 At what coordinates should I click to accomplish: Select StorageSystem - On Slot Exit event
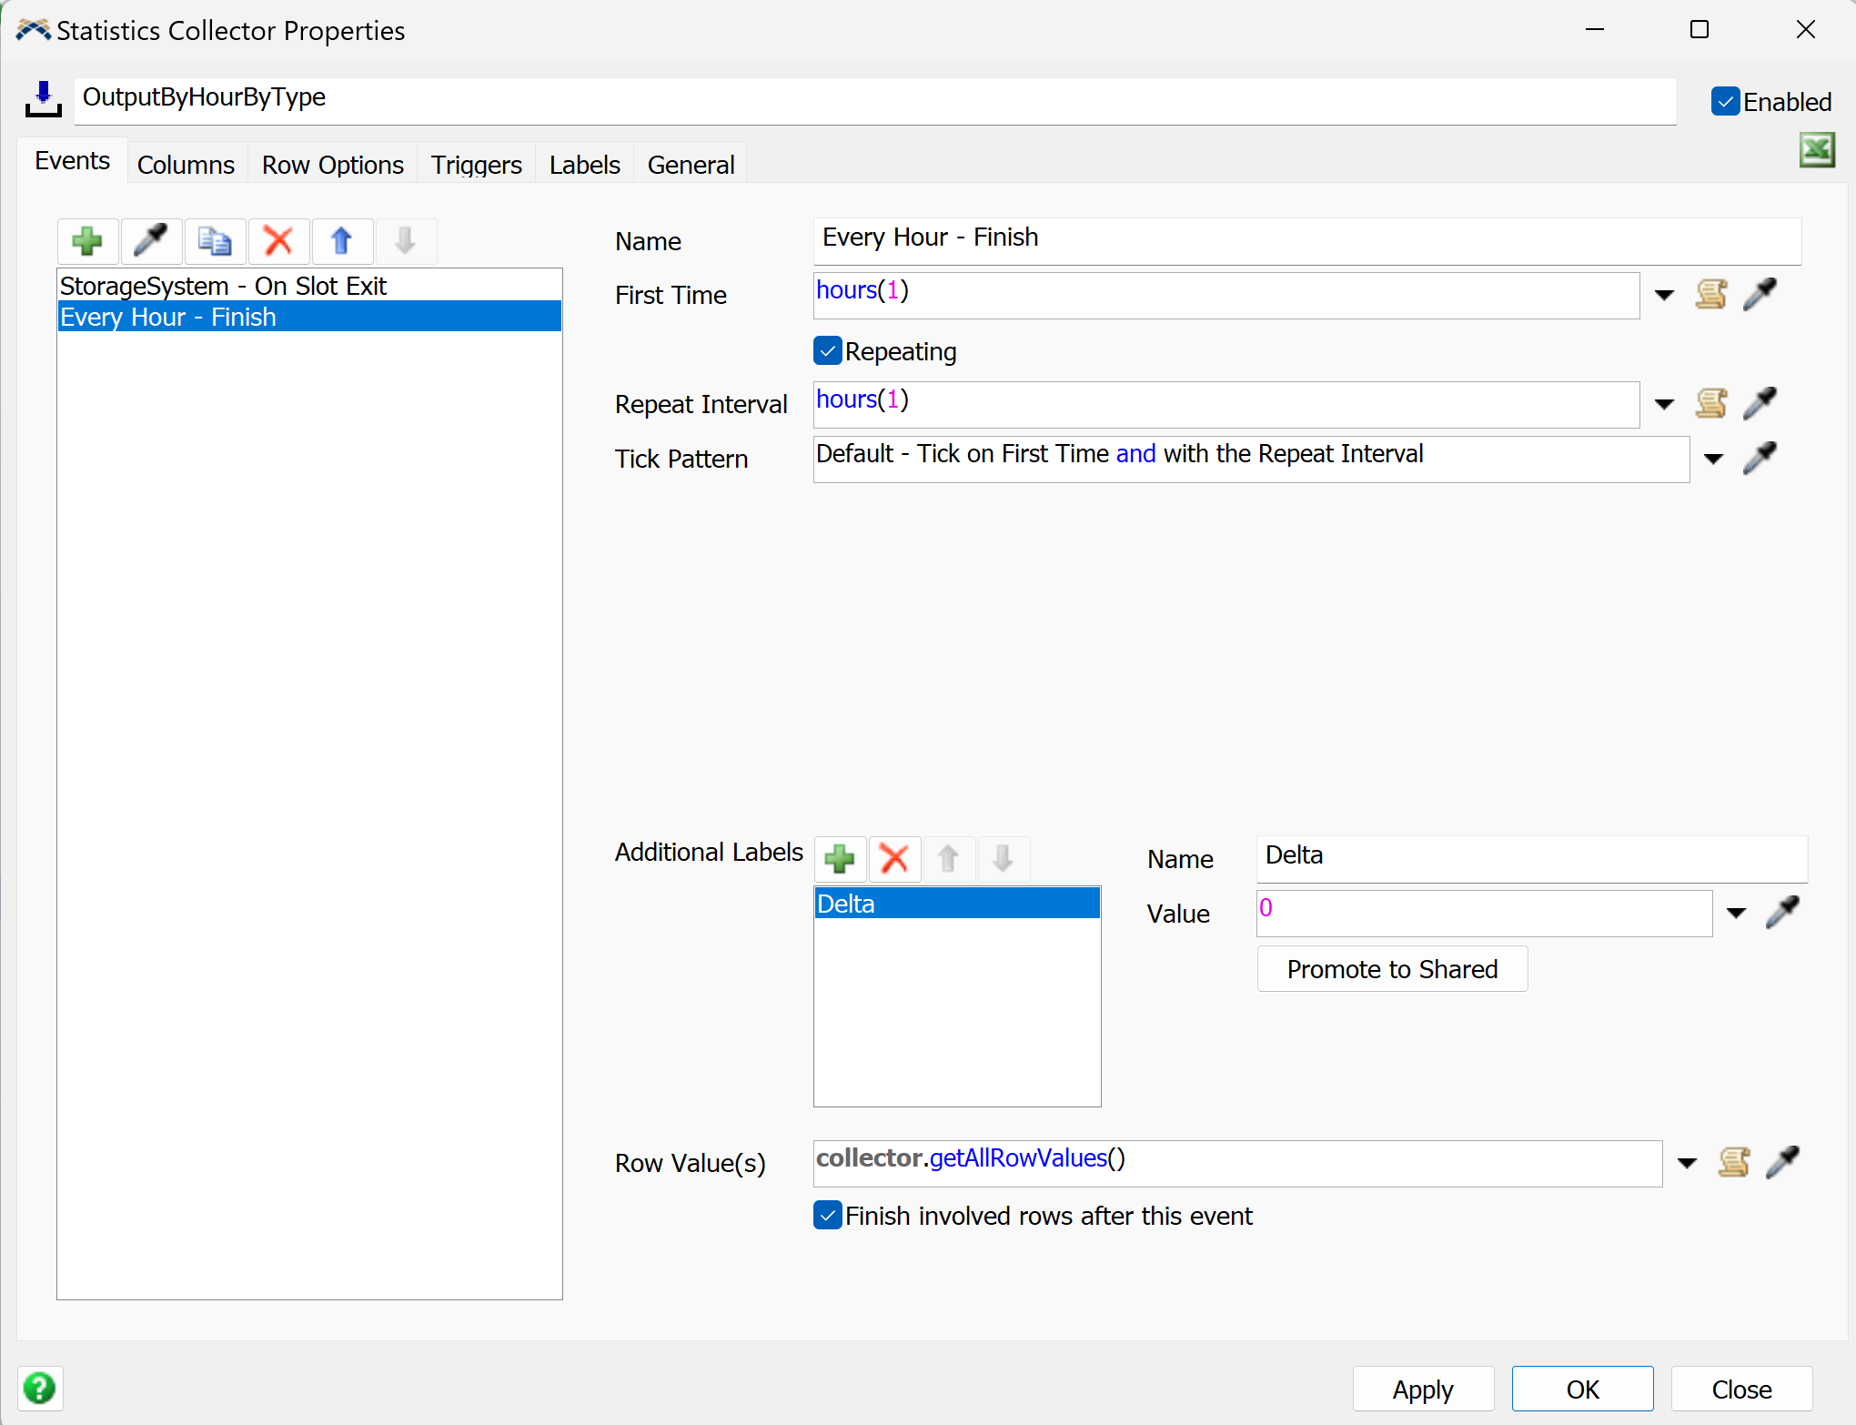[224, 286]
